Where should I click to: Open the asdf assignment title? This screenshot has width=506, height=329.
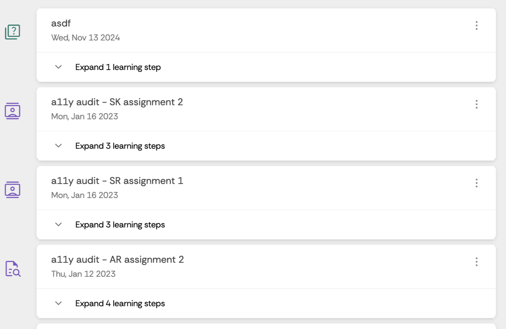click(x=61, y=23)
